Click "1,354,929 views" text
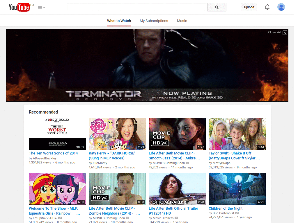Viewport: 298px width, 223px height. click(40, 163)
